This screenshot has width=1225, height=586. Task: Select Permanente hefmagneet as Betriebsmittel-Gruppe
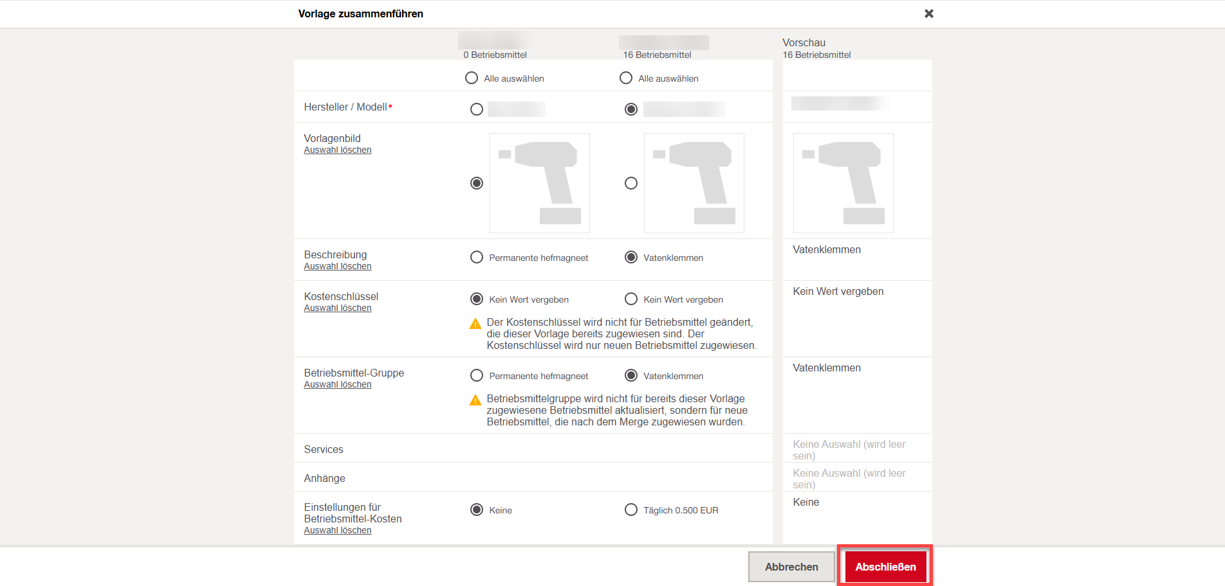pyautogui.click(x=477, y=376)
